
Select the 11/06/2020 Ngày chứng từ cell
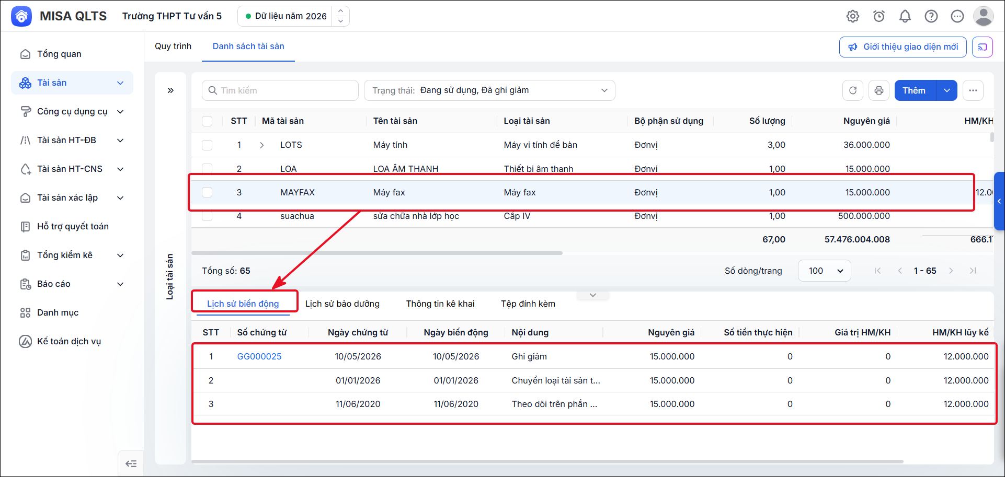[x=358, y=404]
